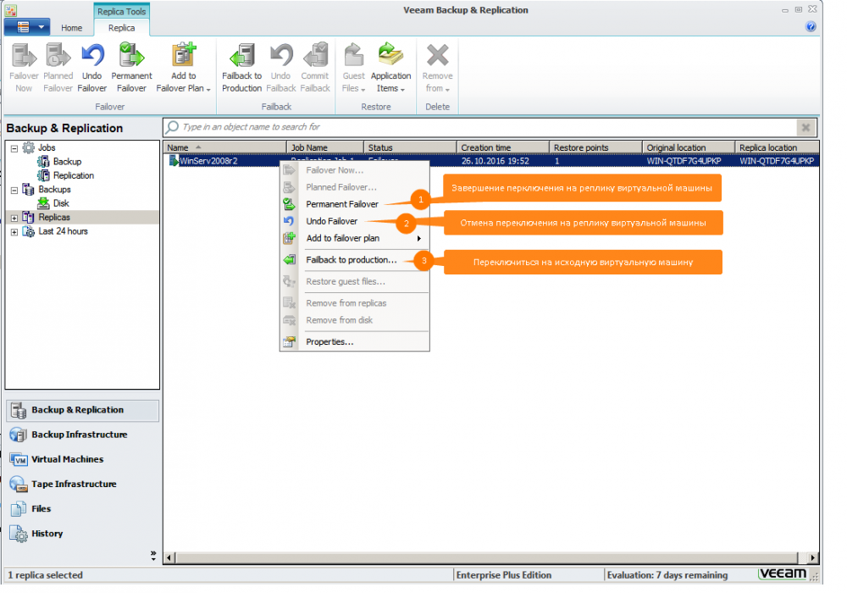Open the Remove from dropdown in ribbon
The width and height of the screenshot is (847, 593).
pos(438,68)
